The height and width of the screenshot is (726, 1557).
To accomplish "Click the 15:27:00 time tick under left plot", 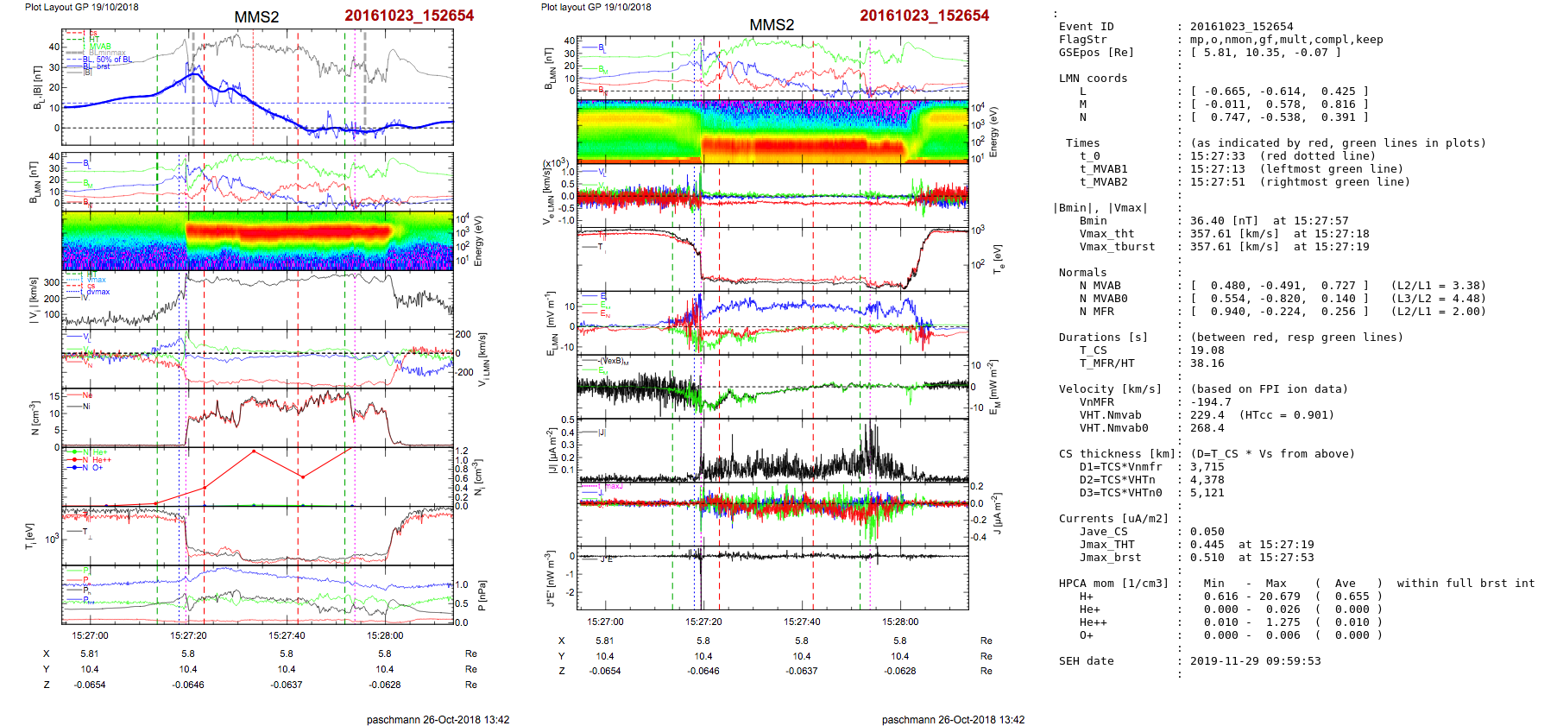I will [x=91, y=635].
